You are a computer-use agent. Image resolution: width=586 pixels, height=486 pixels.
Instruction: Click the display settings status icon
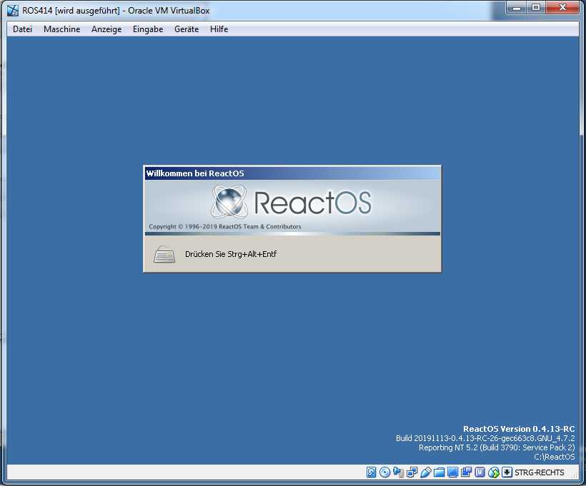coord(452,472)
